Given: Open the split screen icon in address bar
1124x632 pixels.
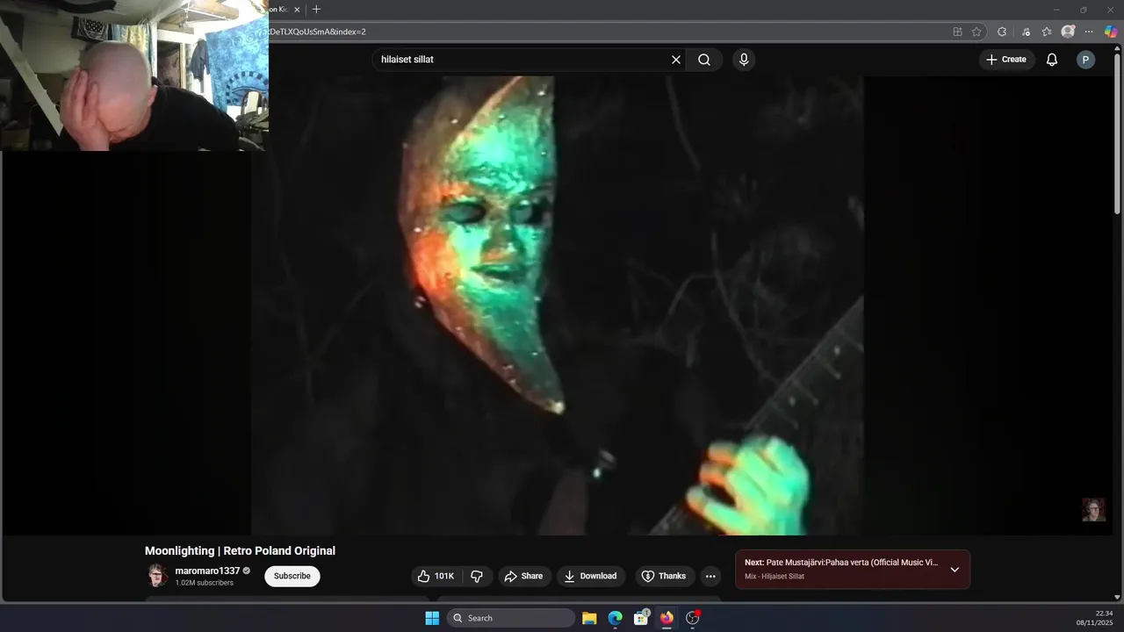Looking at the screenshot, I should point(957,32).
